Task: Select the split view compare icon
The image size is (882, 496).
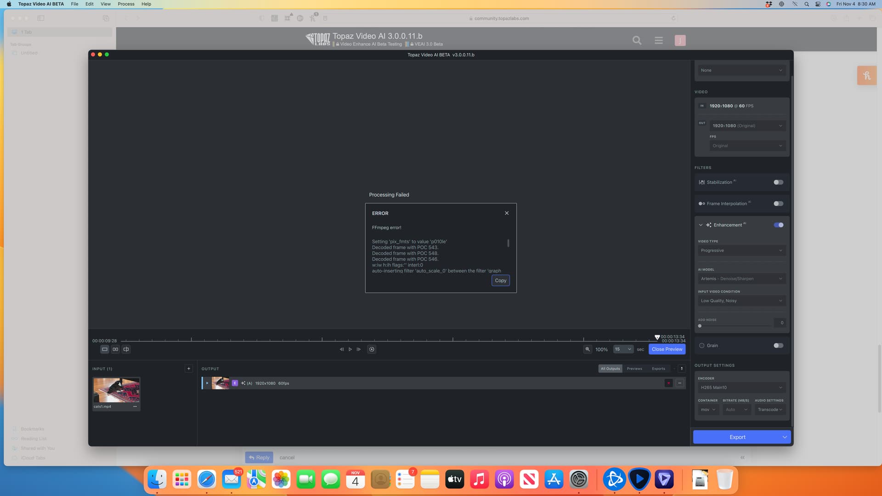Action: pos(126,349)
